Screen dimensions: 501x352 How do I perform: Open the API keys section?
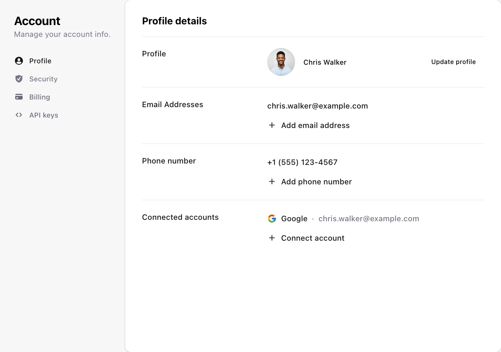[x=44, y=115]
